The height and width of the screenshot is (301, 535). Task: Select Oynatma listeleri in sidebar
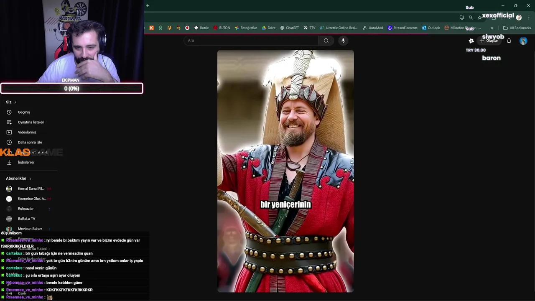(31, 122)
